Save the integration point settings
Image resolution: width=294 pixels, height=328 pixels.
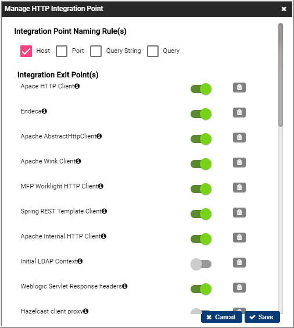click(x=262, y=317)
